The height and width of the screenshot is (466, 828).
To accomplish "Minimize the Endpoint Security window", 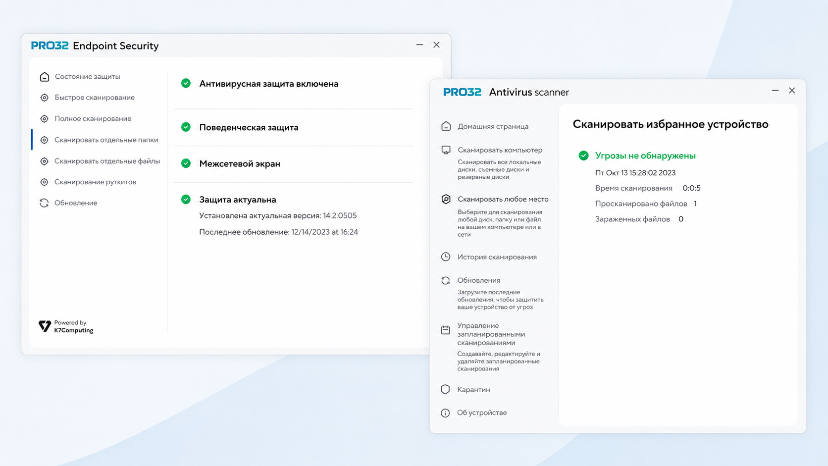I will [419, 45].
